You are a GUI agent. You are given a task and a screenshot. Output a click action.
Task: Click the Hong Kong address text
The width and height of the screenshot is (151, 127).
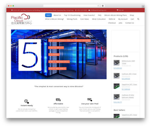[43, 10]
